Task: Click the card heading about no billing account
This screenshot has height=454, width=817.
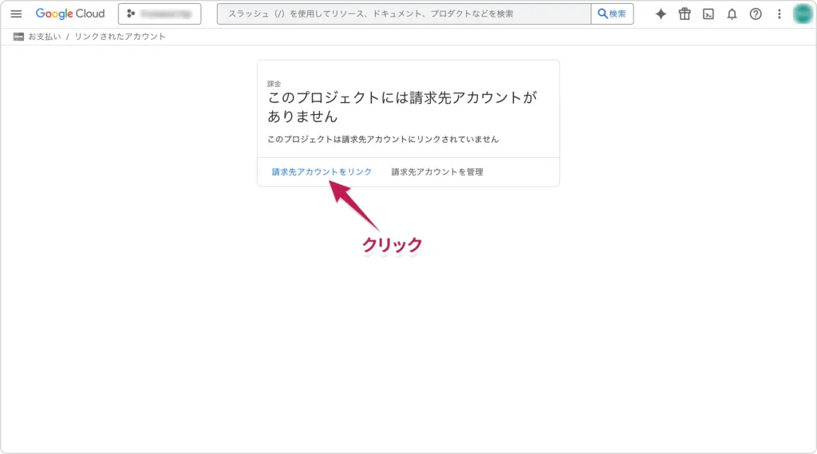Action: 402,107
